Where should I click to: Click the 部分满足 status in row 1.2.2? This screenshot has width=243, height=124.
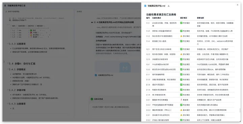[185, 54]
